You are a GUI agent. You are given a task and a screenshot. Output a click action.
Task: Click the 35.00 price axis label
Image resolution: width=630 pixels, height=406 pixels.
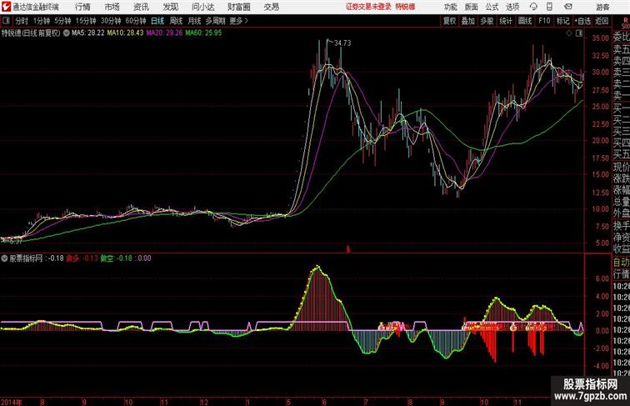600,38
